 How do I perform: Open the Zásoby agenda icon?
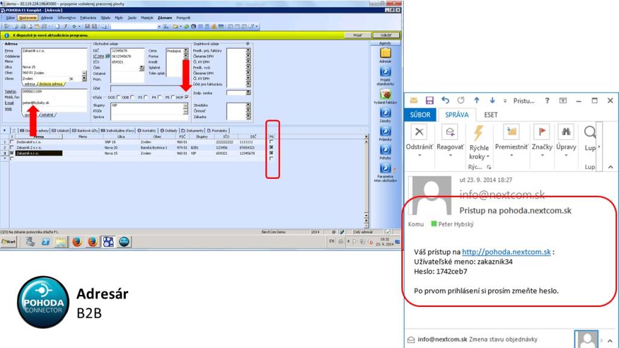(385, 113)
